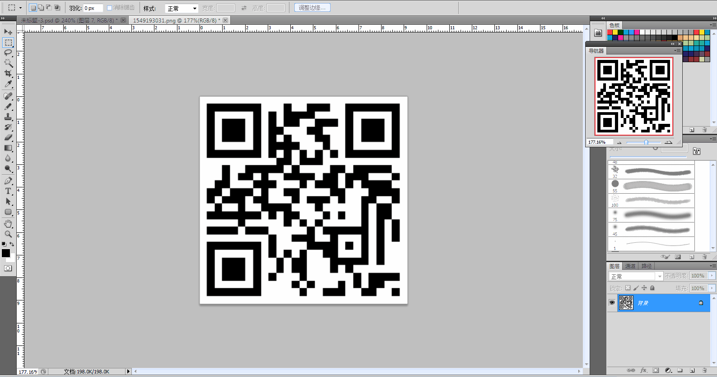Create a new layer group folder

680,371
